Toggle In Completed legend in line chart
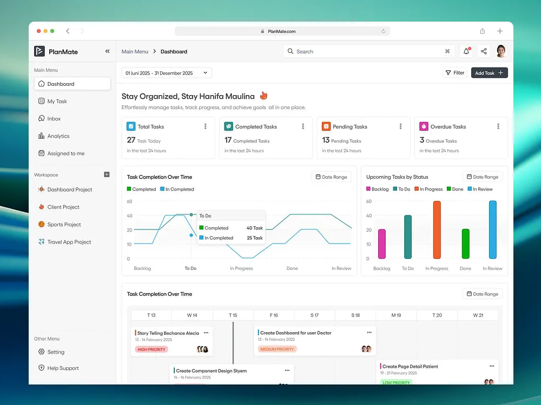Image resolution: width=541 pixels, height=405 pixels. (x=177, y=189)
